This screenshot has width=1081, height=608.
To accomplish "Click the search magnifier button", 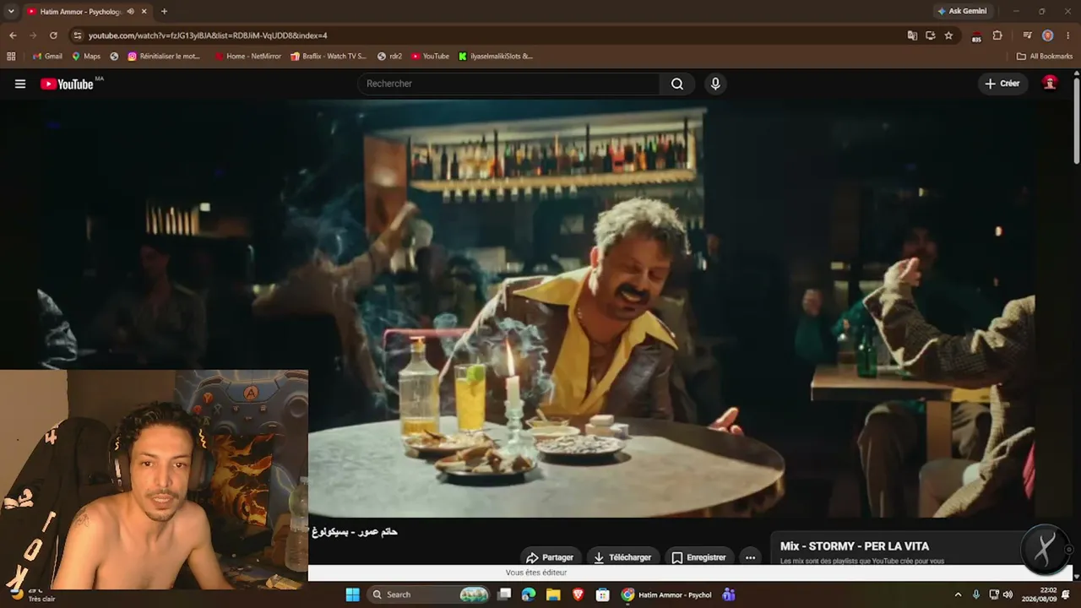I will coord(677,84).
